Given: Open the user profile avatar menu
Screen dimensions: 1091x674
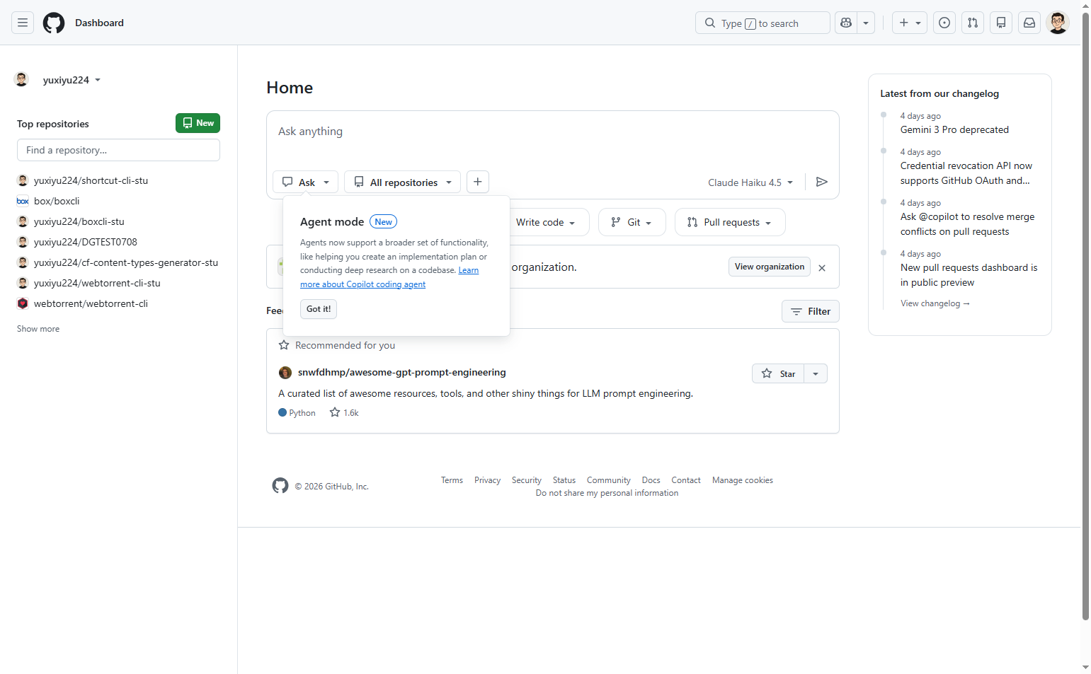Looking at the screenshot, I should point(1058,23).
